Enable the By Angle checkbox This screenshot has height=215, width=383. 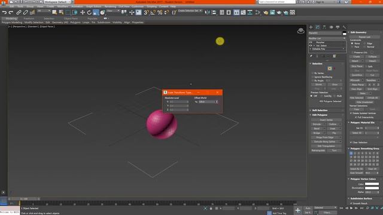pos(312,81)
